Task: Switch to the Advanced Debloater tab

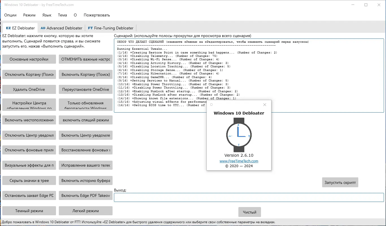Action: (x=61, y=28)
